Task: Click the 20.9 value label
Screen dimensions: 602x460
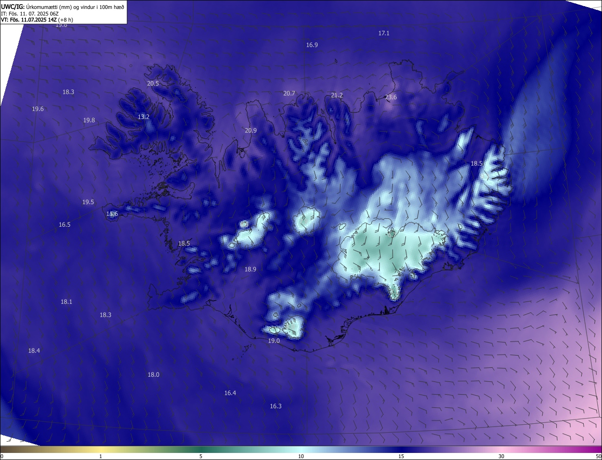Action: (251, 131)
